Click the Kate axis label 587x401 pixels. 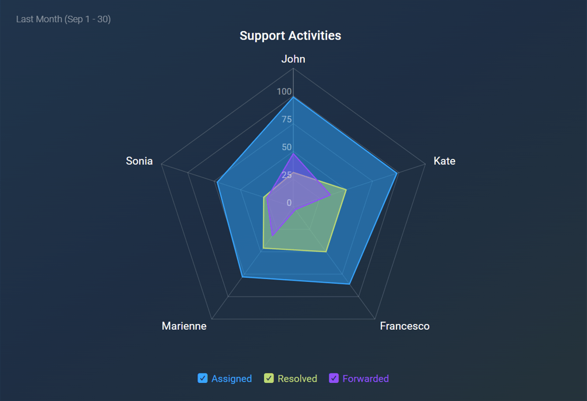click(444, 161)
